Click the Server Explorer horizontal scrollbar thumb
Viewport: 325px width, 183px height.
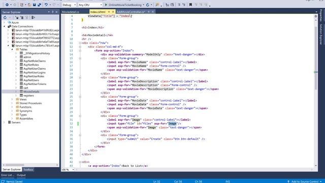pos(15,165)
